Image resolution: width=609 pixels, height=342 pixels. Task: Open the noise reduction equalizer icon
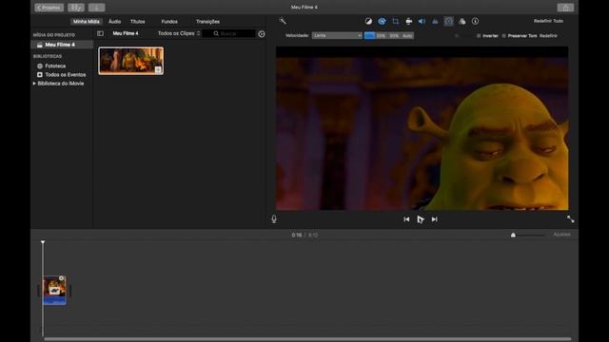tap(435, 21)
